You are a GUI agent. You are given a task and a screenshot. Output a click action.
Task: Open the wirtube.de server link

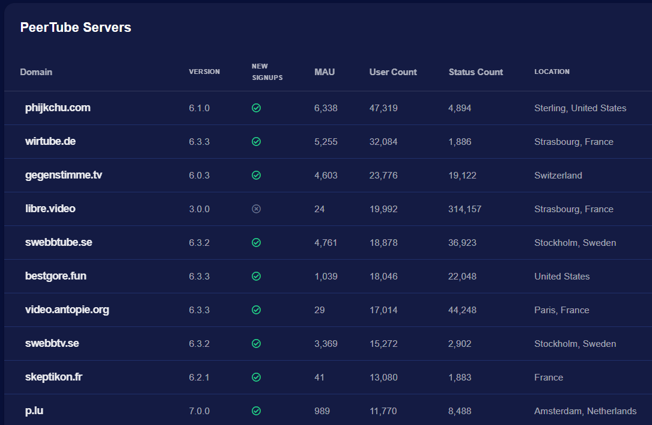coord(50,141)
